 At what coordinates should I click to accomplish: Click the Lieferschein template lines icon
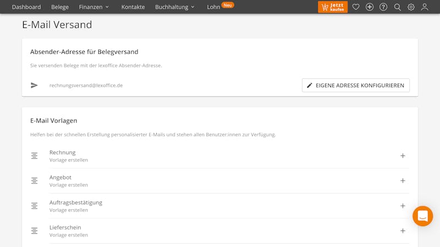34,231
